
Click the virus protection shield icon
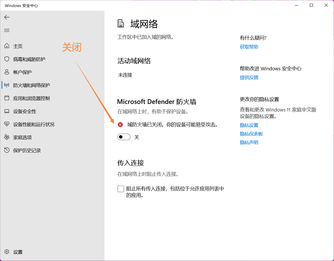pos(7,59)
